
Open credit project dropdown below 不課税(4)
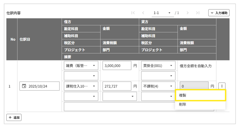point(158,96)
